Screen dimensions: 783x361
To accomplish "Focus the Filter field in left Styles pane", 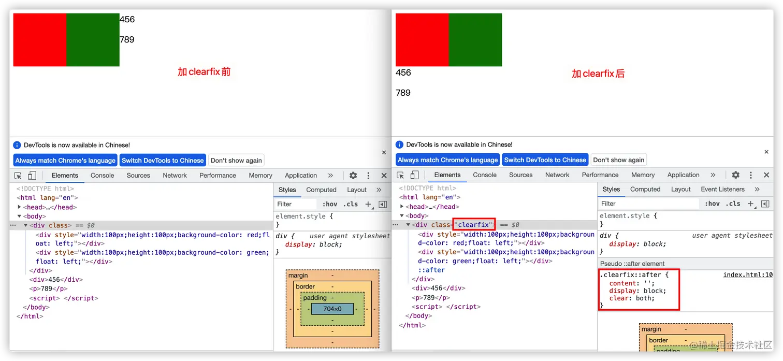I will point(296,204).
